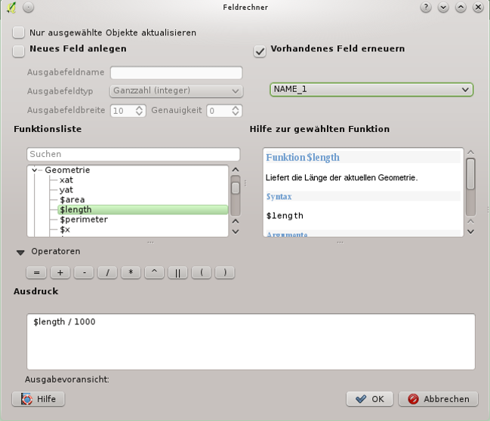This screenshot has width=490, height=421.
Task: Select '$x' in the function list
Action: [x=65, y=229]
